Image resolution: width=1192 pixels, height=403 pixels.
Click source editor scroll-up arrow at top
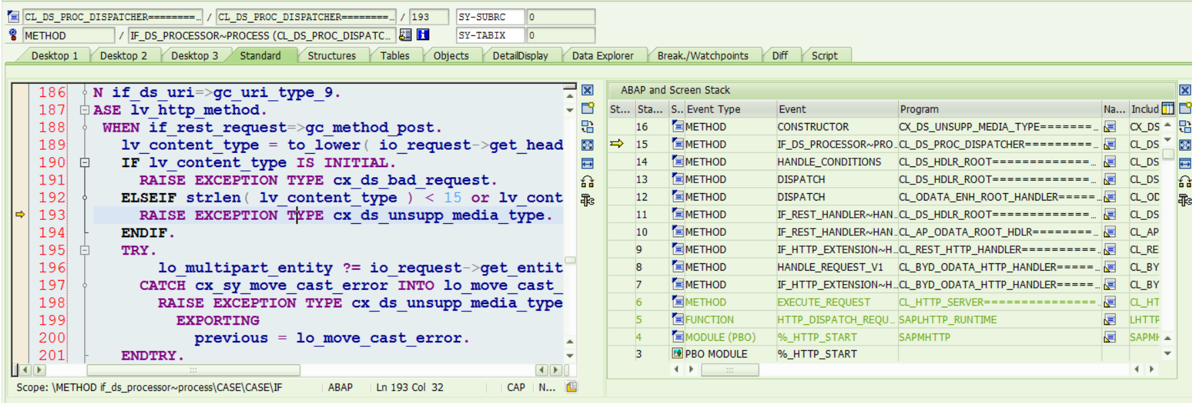pyautogui.click(x=570, y=96)
